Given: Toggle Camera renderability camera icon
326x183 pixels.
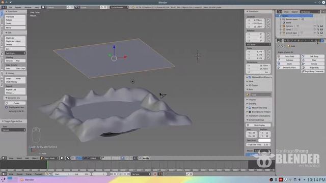Looking at the screenshot, I should click(321, 26).
